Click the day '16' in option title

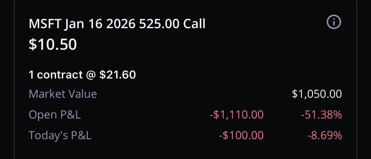point(95,24)
